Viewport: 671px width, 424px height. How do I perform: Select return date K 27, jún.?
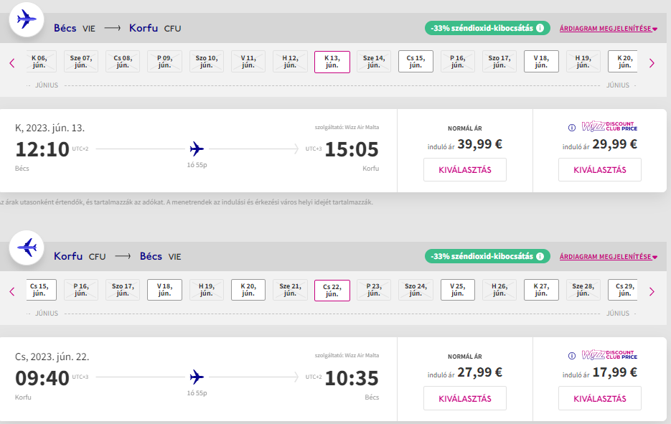pyautogui.click(x=541, y=290)
